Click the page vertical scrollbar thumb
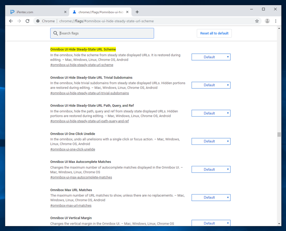This screenshot has height=231, width=286. pyautogui.click(x=279, y=135)
